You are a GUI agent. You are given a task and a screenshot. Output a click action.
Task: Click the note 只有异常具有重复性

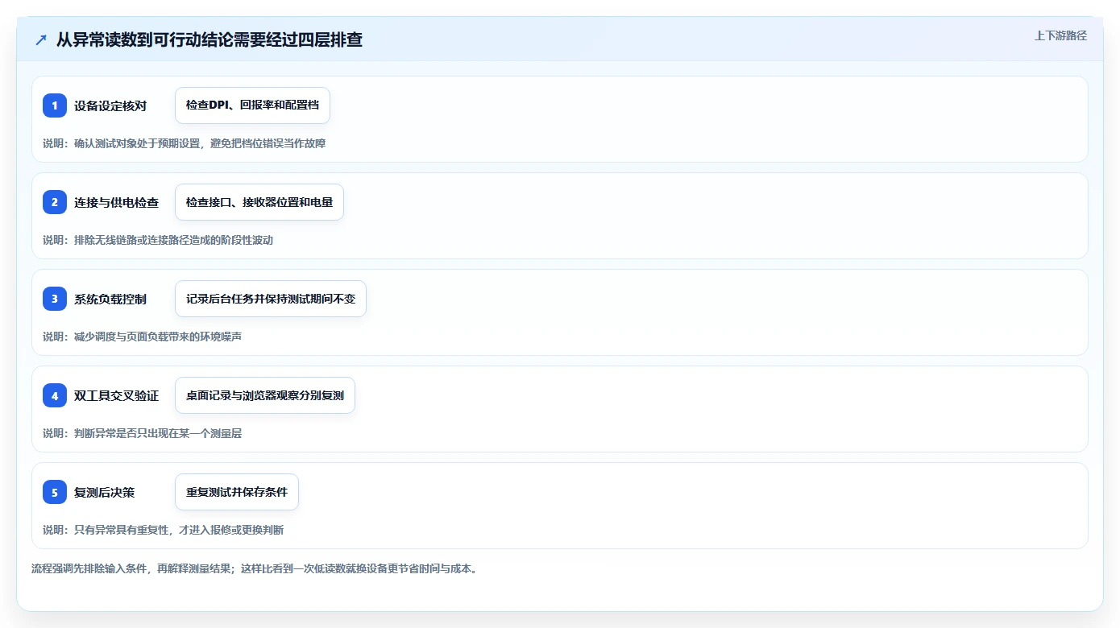121,530
